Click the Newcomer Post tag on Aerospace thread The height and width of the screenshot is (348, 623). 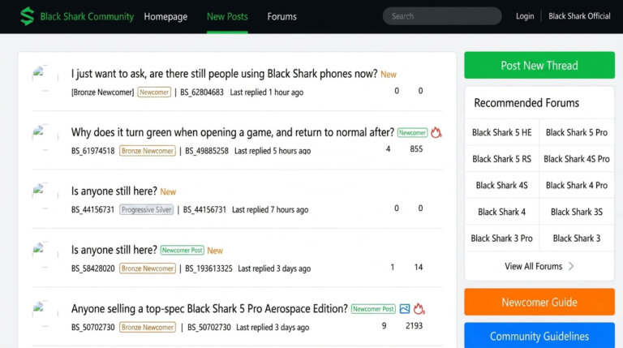pos(373,309)
